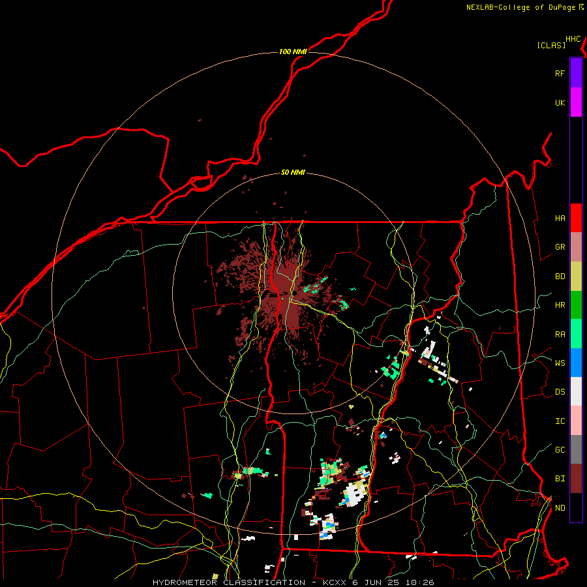Screen dimensions: 587x587
Task: Click the HR legend label
Action: [560, 305]
